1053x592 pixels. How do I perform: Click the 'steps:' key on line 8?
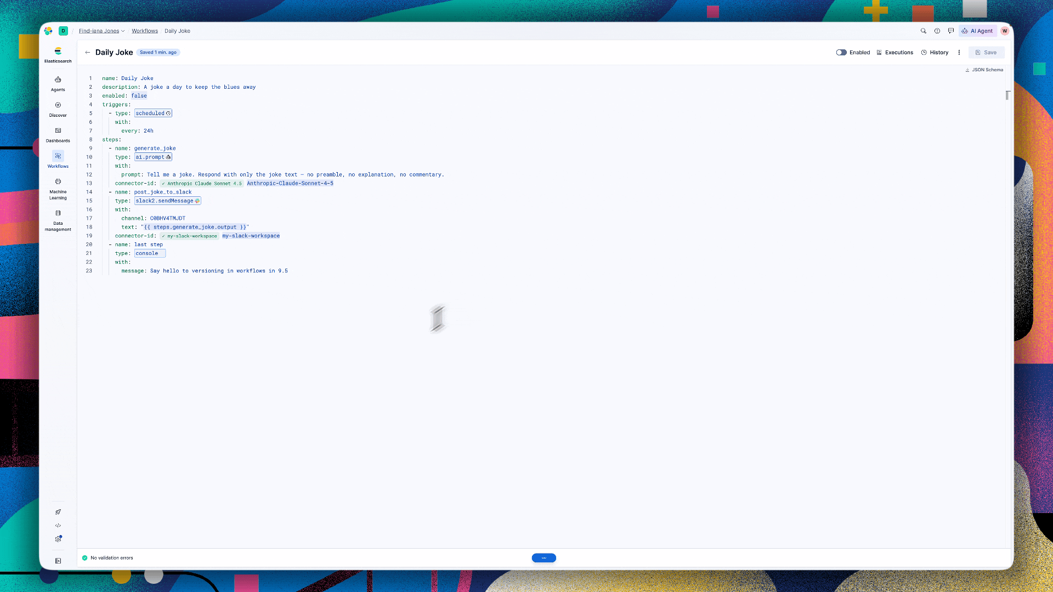pos(111,140)
